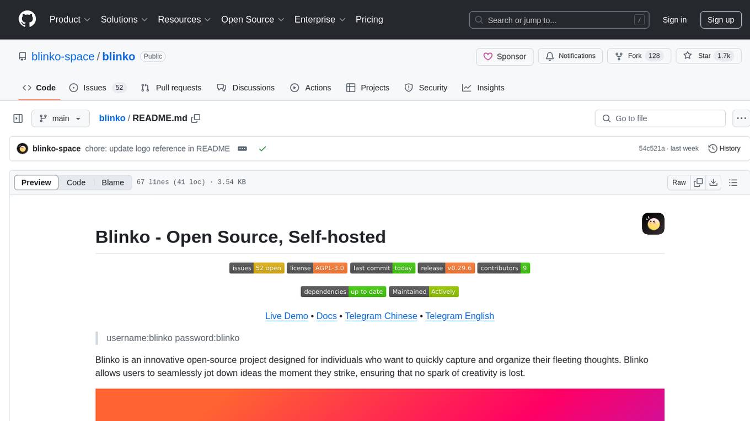Open the file History
750x421 pixels.
(724, 149)
